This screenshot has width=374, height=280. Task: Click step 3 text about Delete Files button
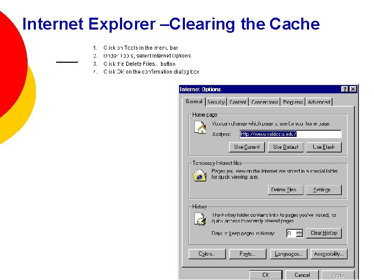[139, 64]
